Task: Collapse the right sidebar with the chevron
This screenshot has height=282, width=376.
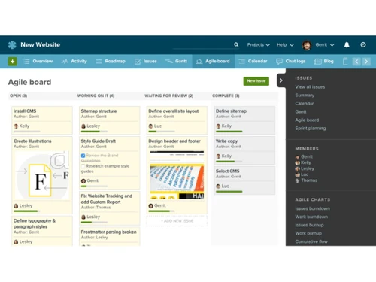Action: [x=281, y=80]
